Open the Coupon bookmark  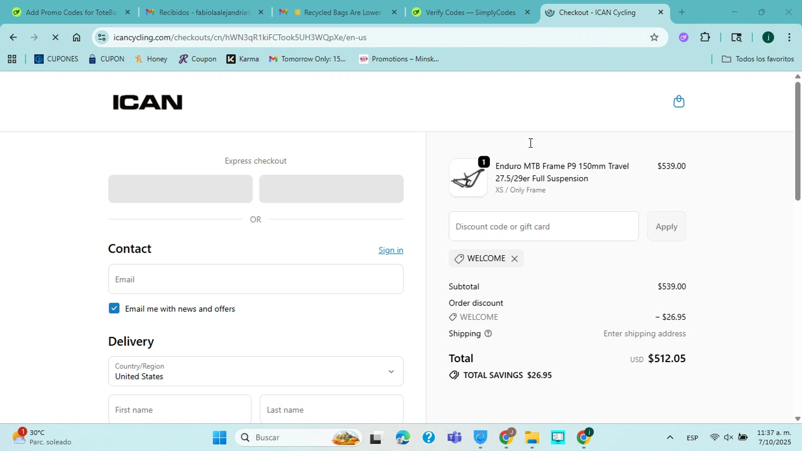pyautogui.click(x=198, y=59)
